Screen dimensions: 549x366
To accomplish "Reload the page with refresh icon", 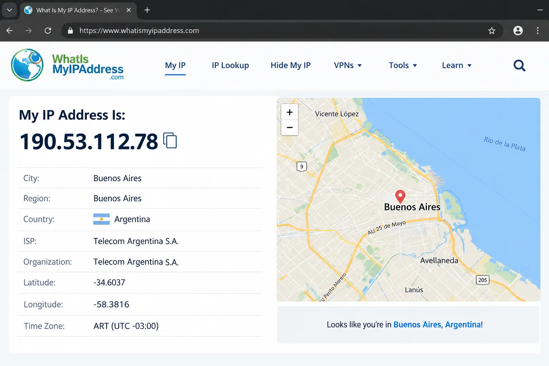I will click(48, 31).
